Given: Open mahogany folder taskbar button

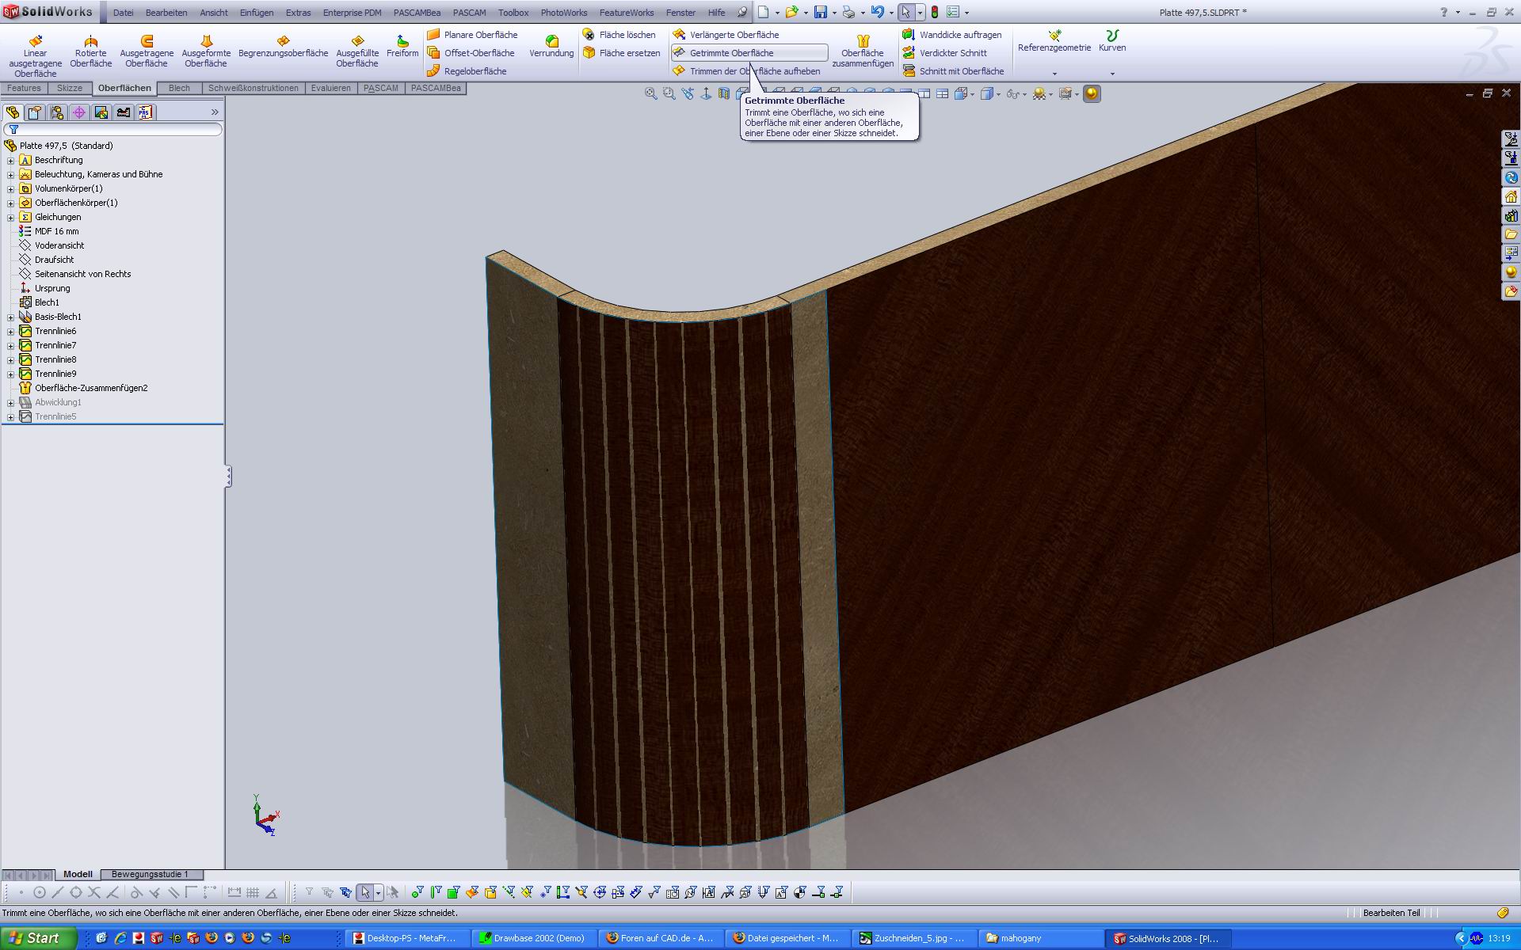Looking at the screenshot, I should point(1039,938).
